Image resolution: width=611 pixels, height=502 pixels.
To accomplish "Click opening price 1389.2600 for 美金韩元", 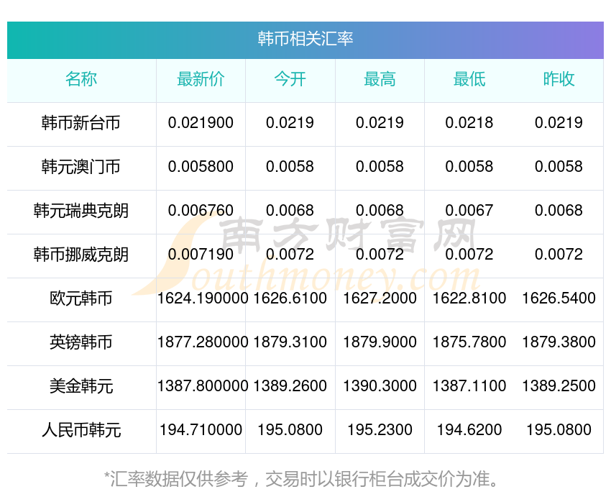I will click(290, 386).
